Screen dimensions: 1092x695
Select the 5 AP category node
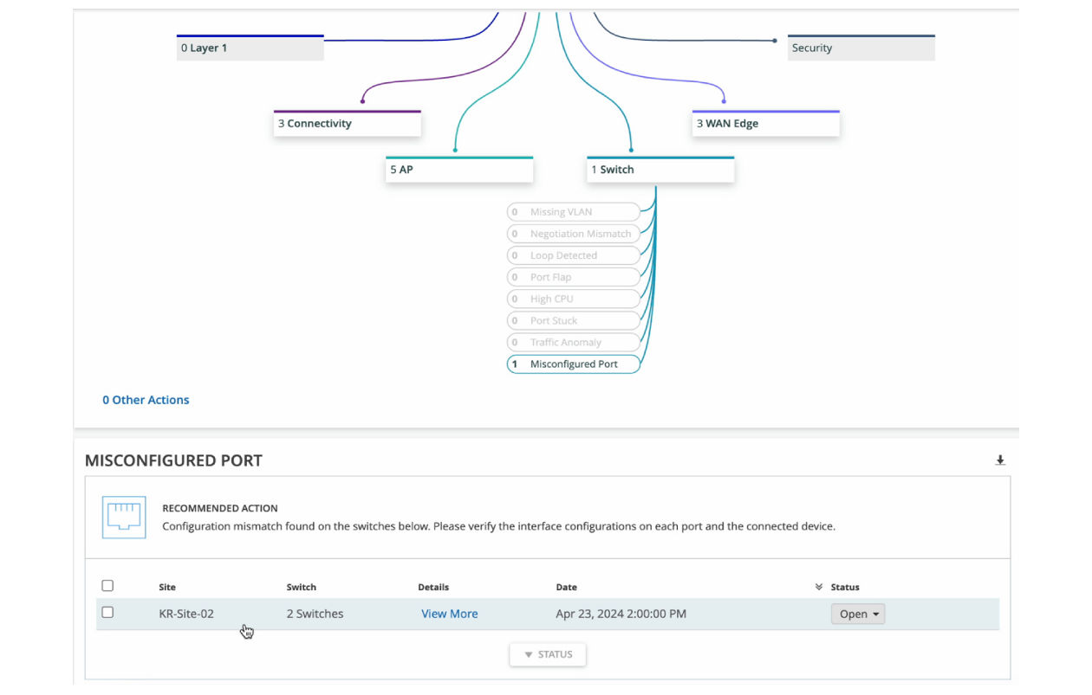pos(459,170)
